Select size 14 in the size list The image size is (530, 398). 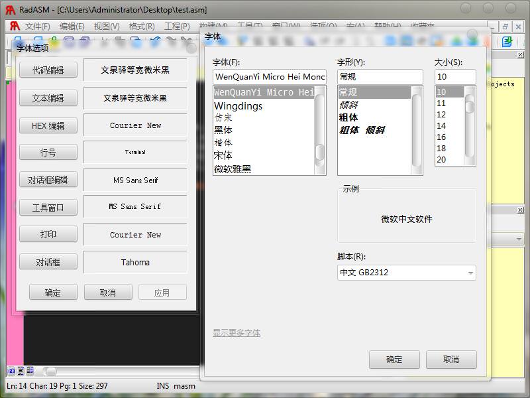coord(450,126)
